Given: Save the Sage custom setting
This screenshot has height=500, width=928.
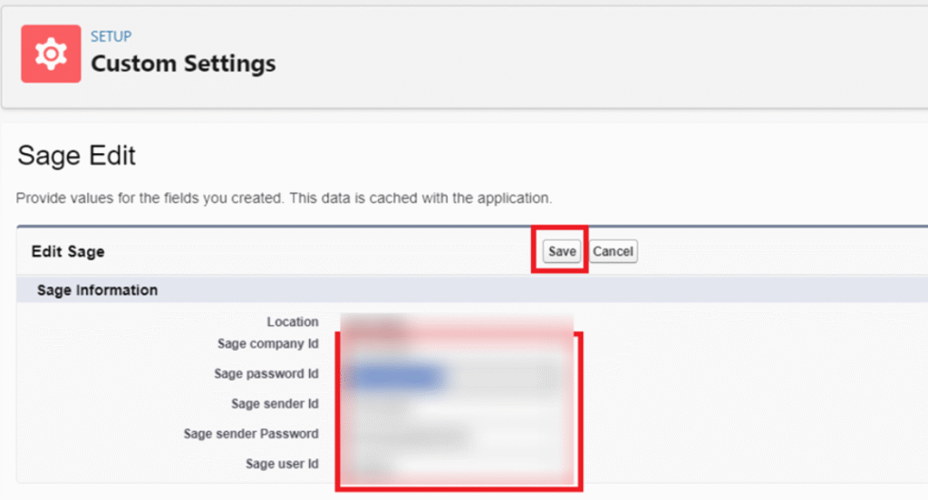Looking at the screenshot, I should [x=561, y=251].
